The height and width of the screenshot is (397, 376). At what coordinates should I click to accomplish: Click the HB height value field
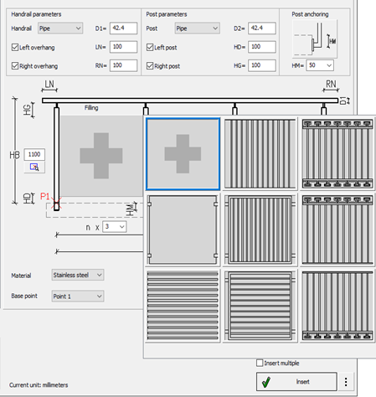tap(34, 154)
